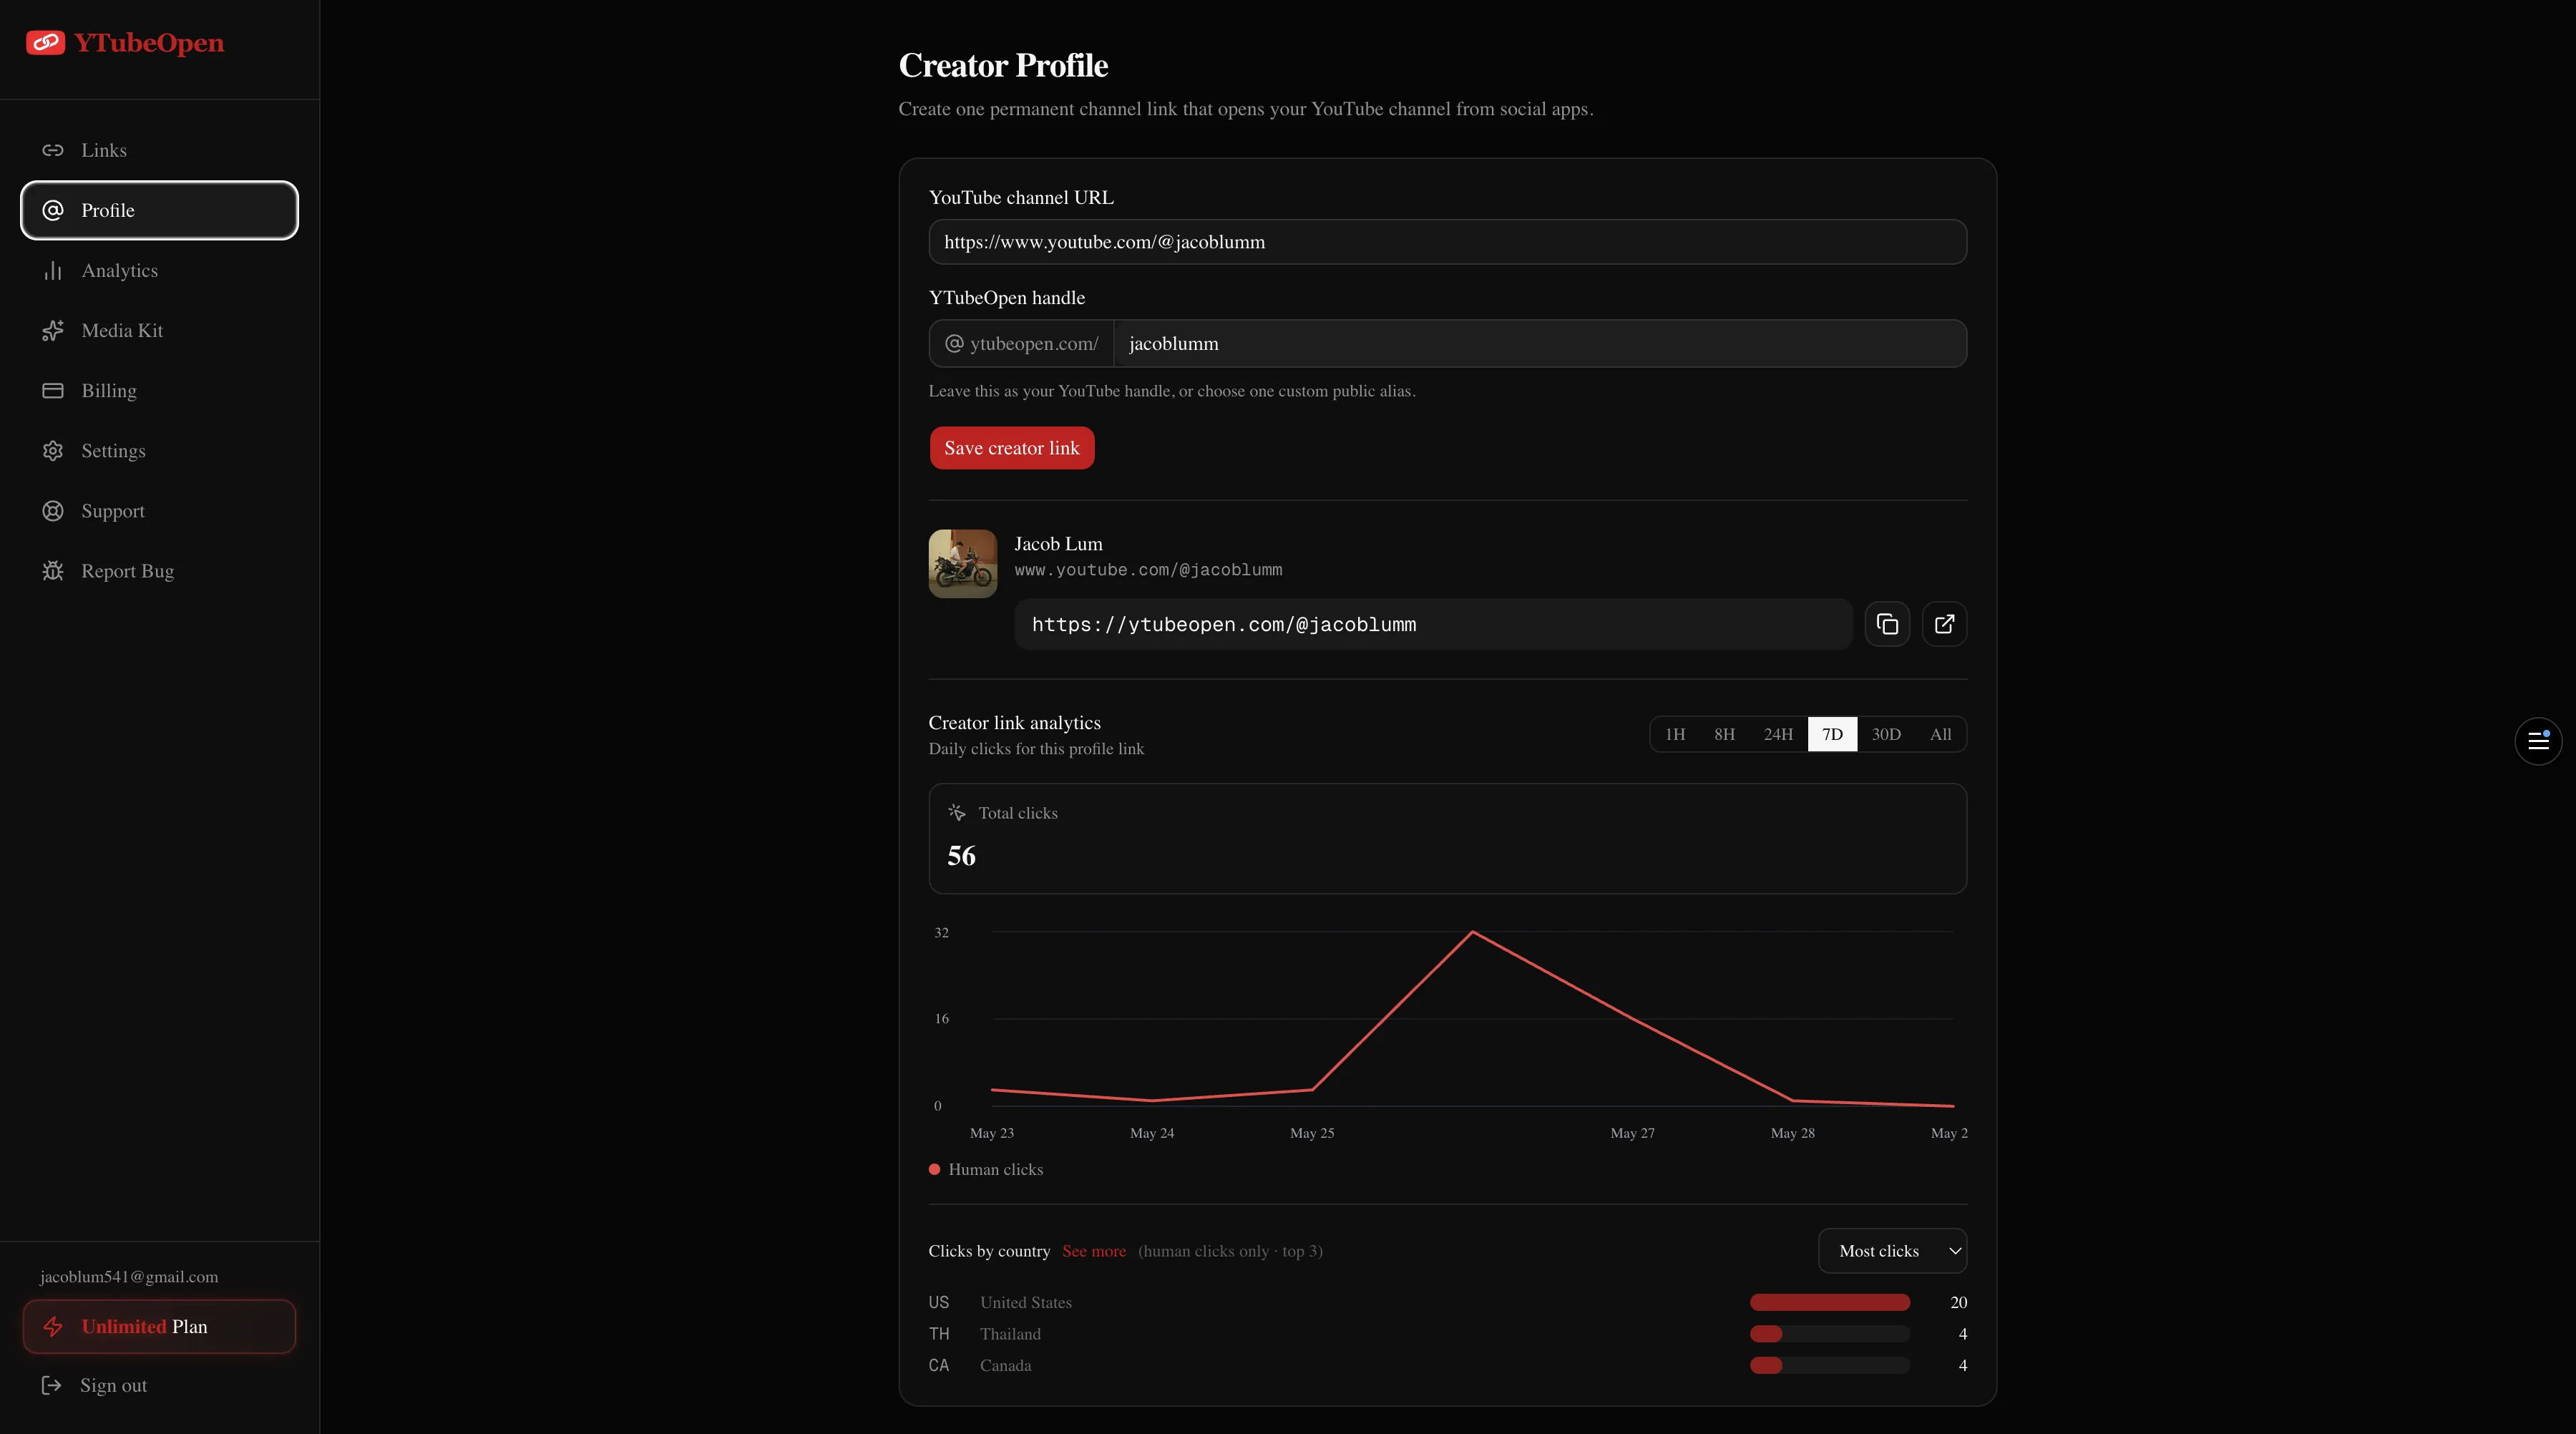
Task: Click the Thailand click bar
Action: [1829, 1334]
